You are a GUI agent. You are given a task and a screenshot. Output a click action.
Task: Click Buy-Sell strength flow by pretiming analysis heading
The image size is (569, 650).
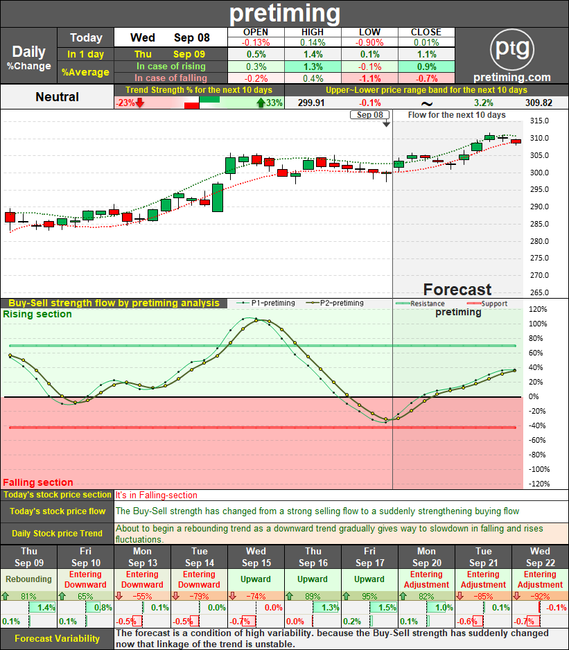[x=114, y=303]
